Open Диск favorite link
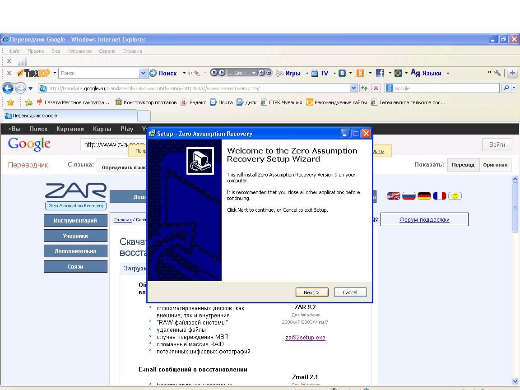 click(247, 102)
